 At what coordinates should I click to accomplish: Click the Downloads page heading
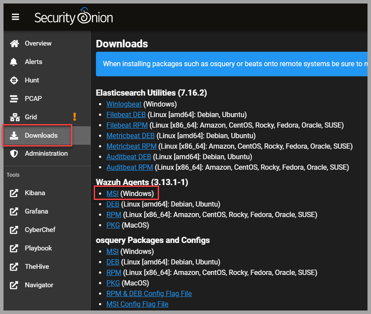coord(122,44)
